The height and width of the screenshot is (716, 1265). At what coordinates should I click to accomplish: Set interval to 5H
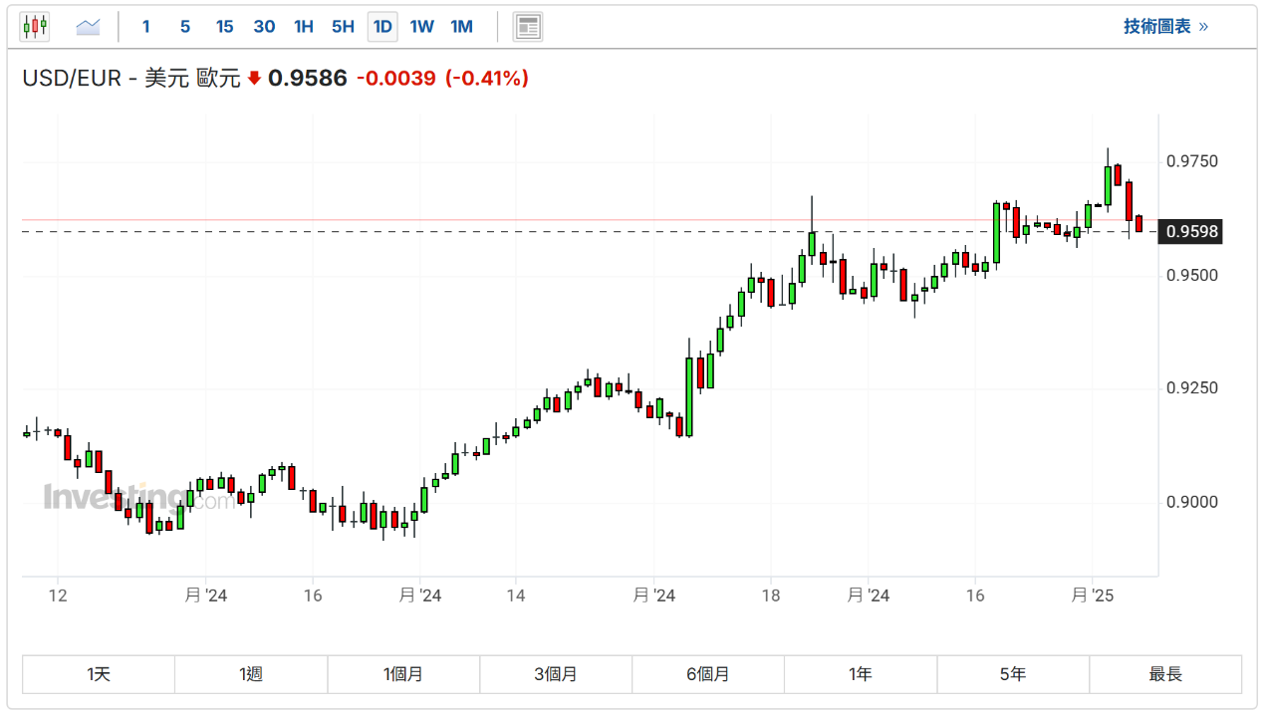[343, 27]
